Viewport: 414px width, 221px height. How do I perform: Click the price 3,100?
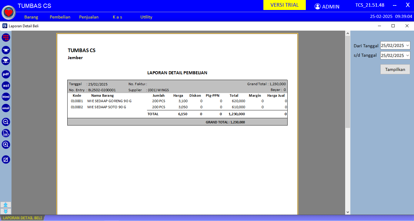[183, 101]
